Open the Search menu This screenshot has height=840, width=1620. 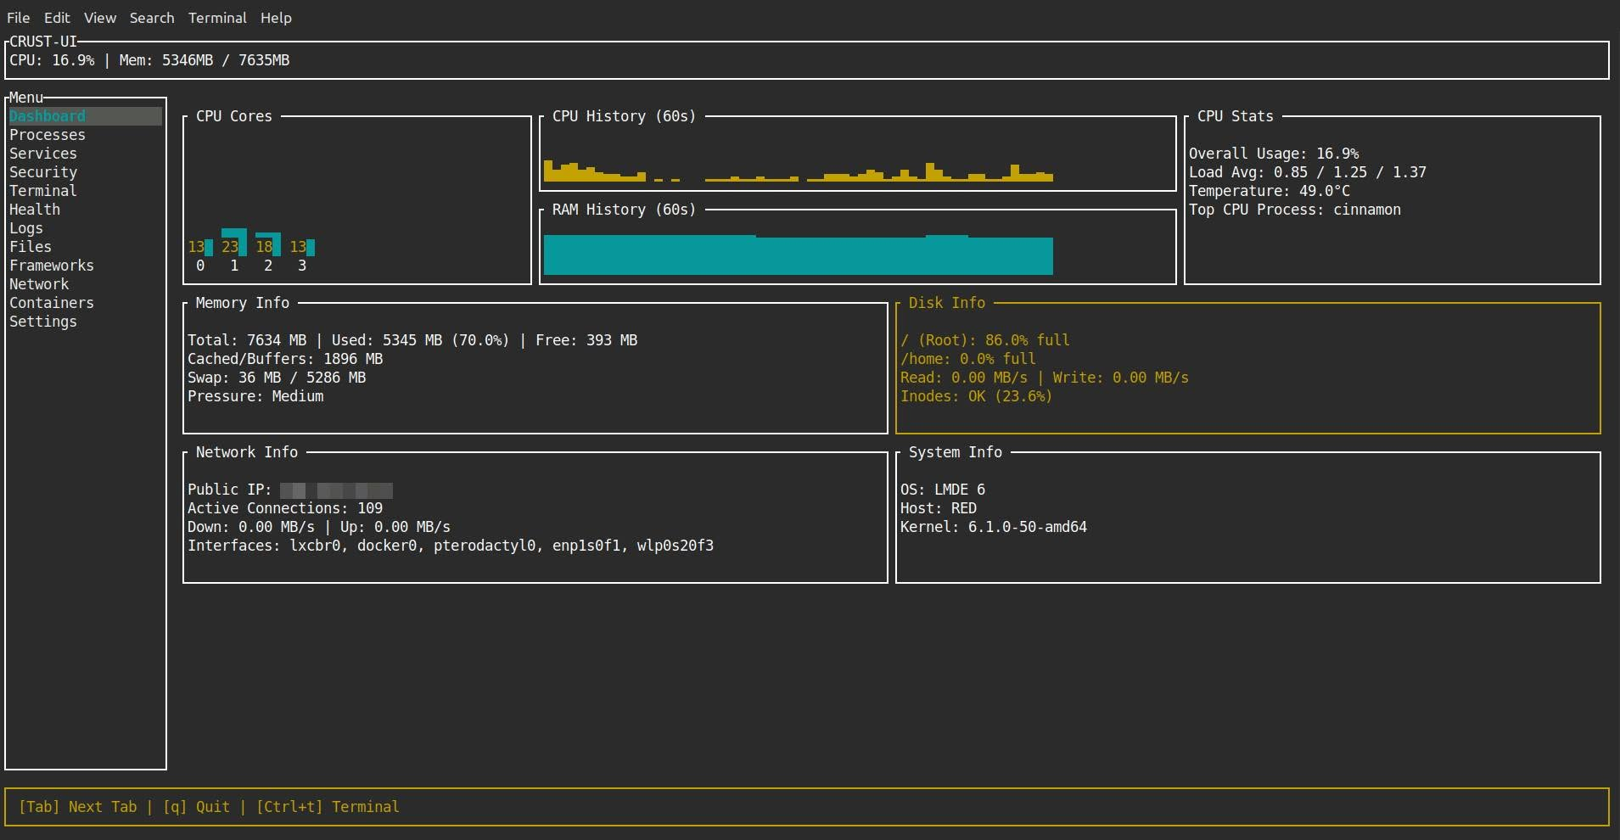[152, 18]
